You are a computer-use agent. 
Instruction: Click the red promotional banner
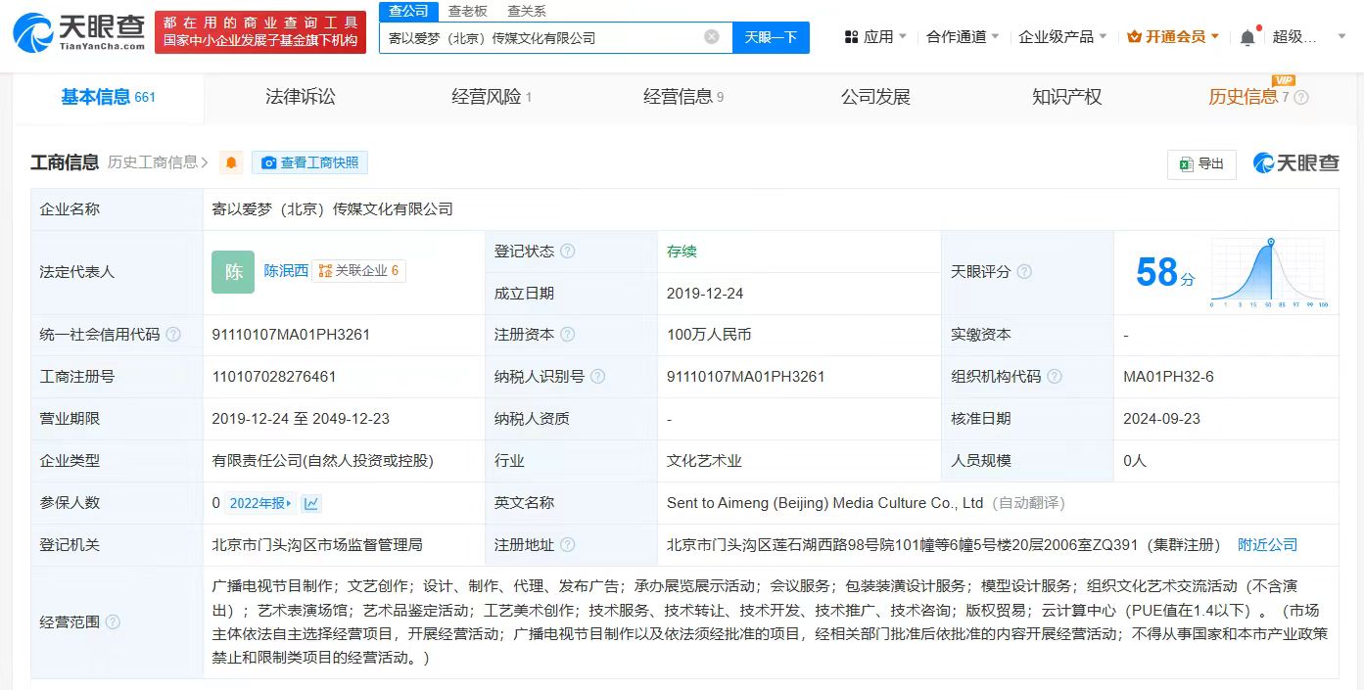pos(260,32)
